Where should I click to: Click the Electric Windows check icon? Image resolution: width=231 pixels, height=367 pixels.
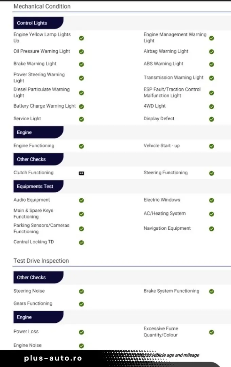click(x=212, y=200)
